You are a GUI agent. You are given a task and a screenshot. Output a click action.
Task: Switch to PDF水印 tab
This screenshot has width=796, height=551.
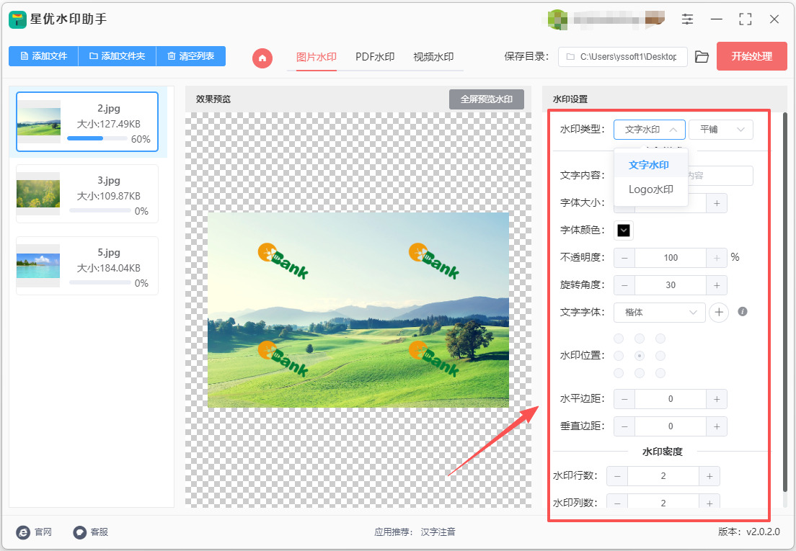tap(375, 57)
